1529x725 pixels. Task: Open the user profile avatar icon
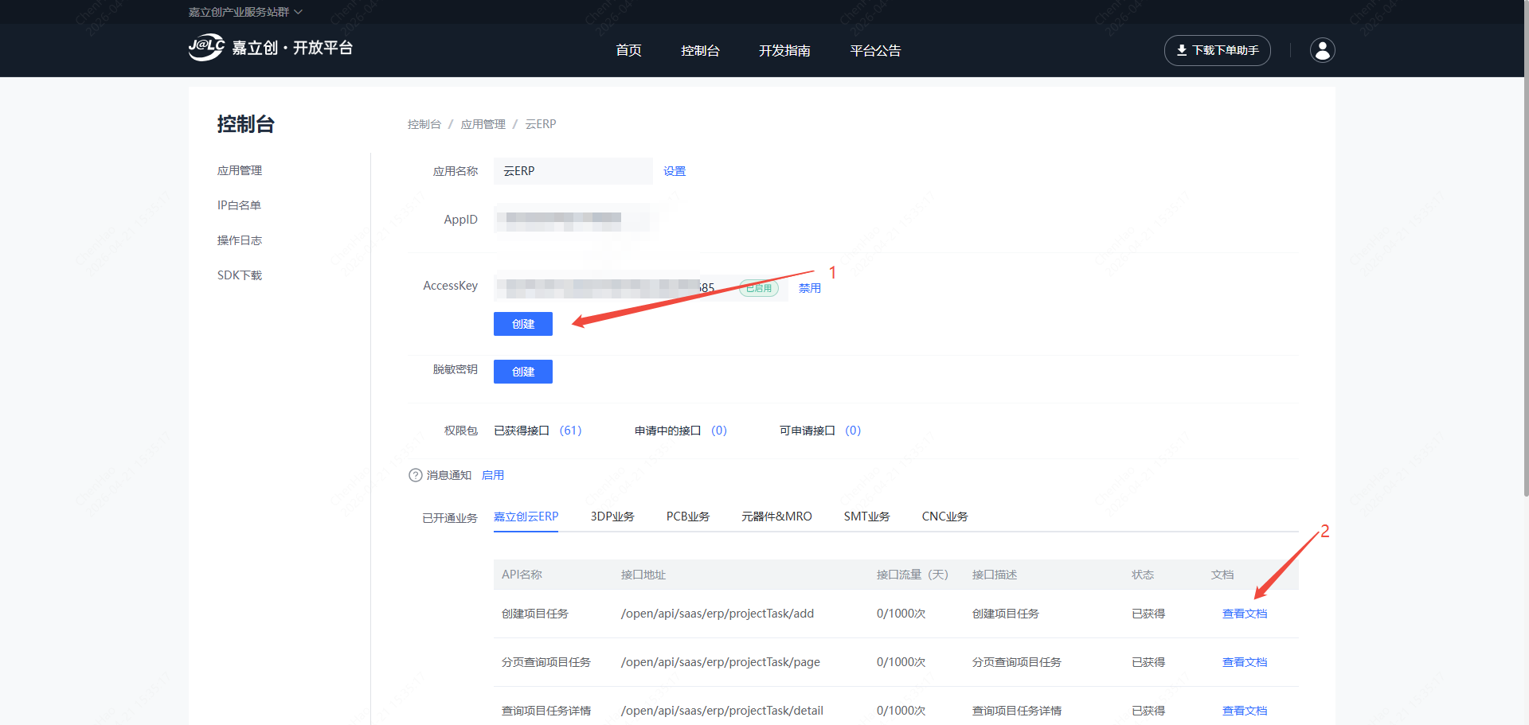(x=1322, y=50)
